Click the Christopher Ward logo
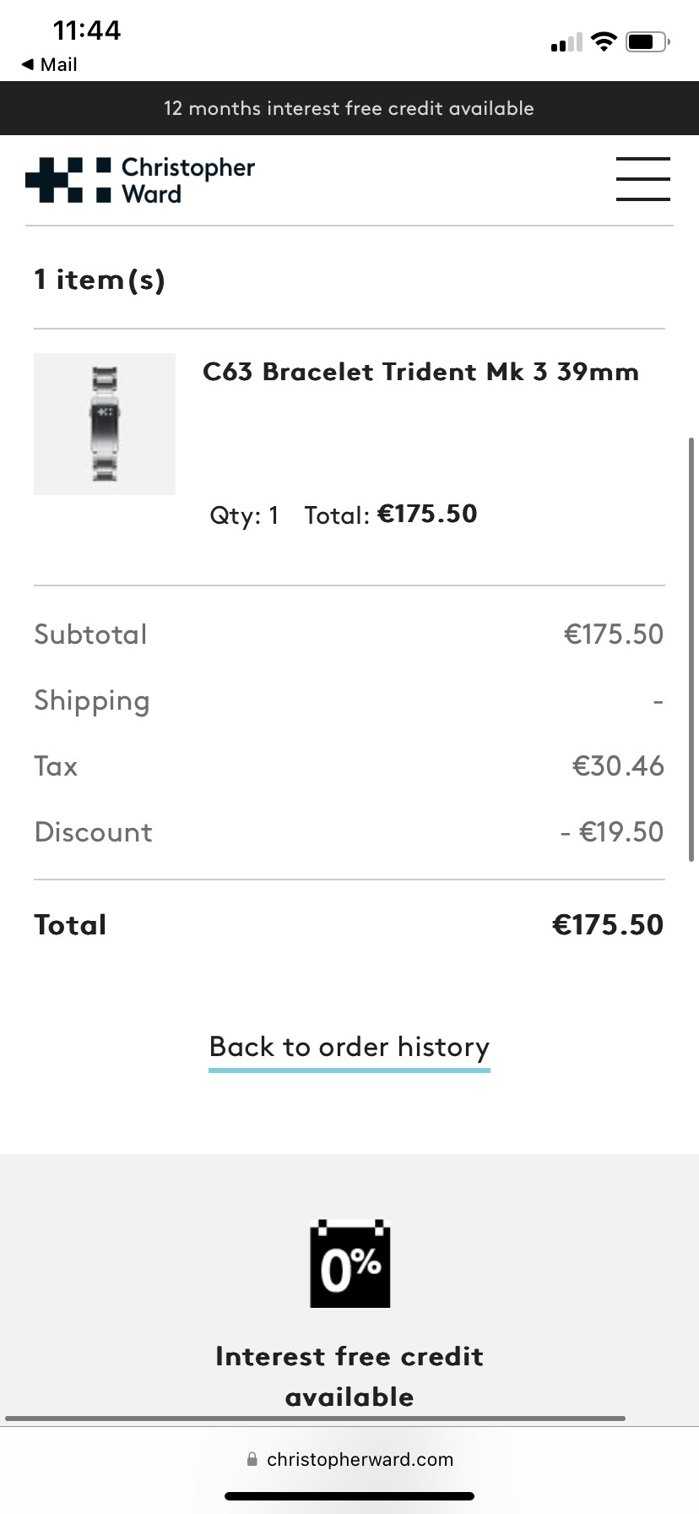 click(x=140, y=180)
